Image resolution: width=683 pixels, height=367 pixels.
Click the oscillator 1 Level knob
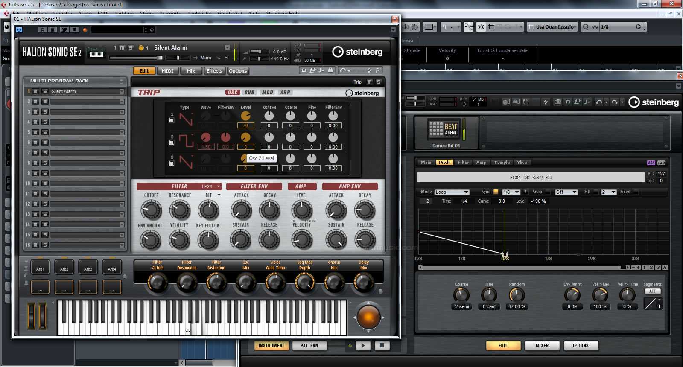[245, 116]
